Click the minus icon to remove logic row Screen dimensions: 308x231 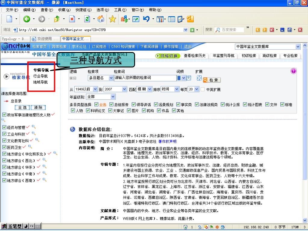75,78
